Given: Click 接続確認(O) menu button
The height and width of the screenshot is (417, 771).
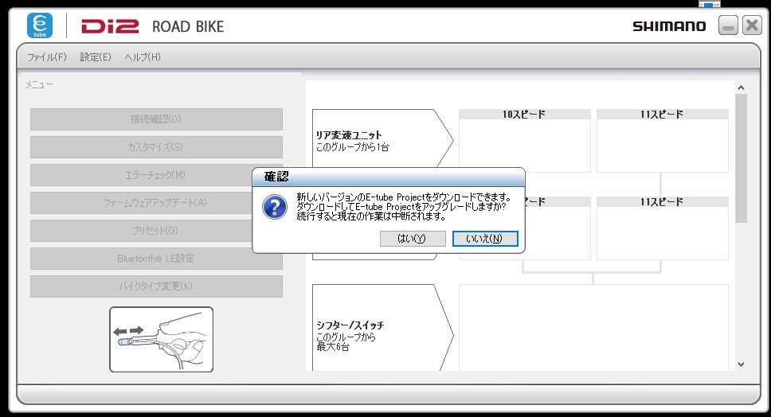Looking at the screenshot, I should (x=156, y=119).
